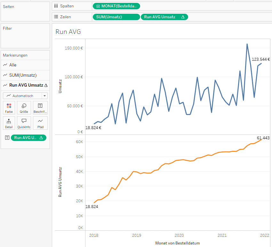Open the Farbe color marks card
This screenshot has height=247, width=272.
[9, 108]
